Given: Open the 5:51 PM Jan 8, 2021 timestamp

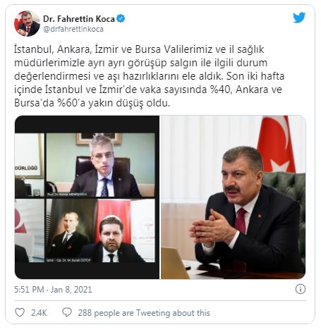Looking at the screenshot, I should click(x=53, y=289).
